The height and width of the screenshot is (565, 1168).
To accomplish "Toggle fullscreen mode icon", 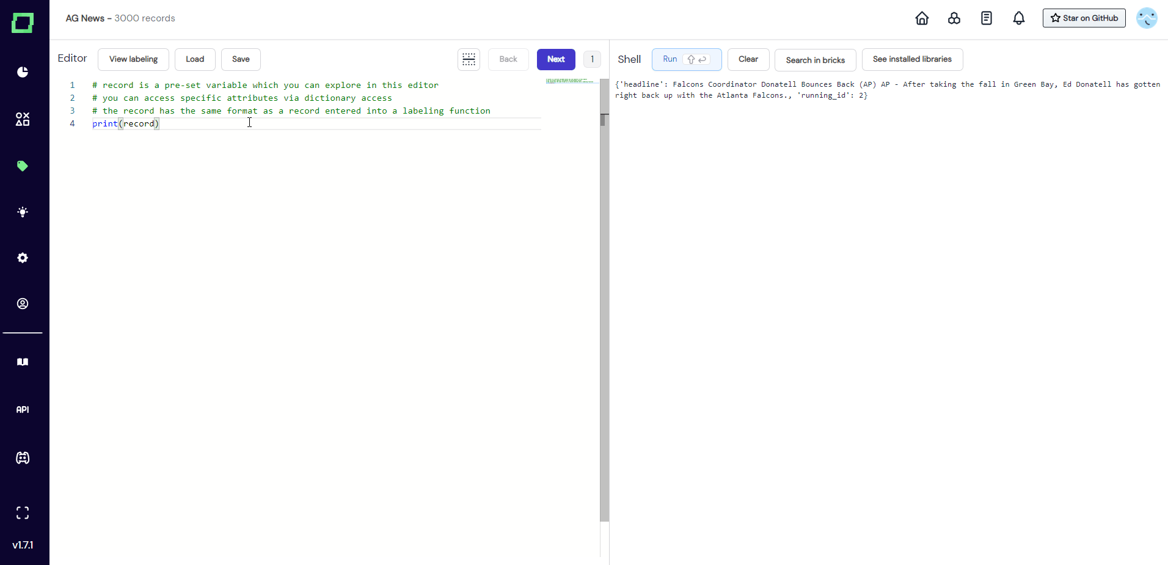I will click(x=23, y=512).
